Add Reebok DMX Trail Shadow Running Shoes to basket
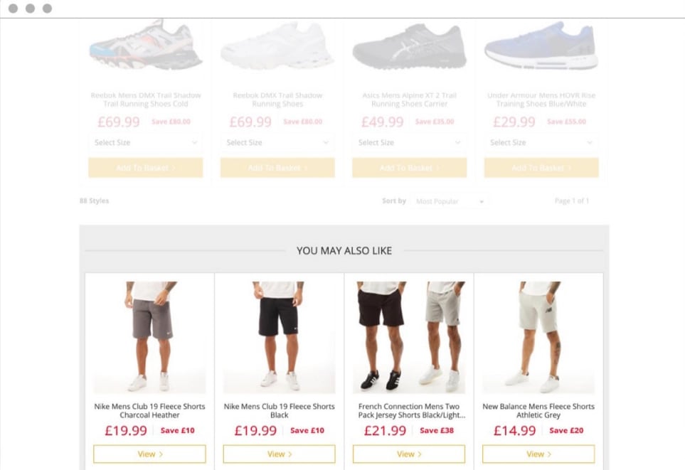The height and width of the screenshot is (470, 685). (x=277, y=166)
